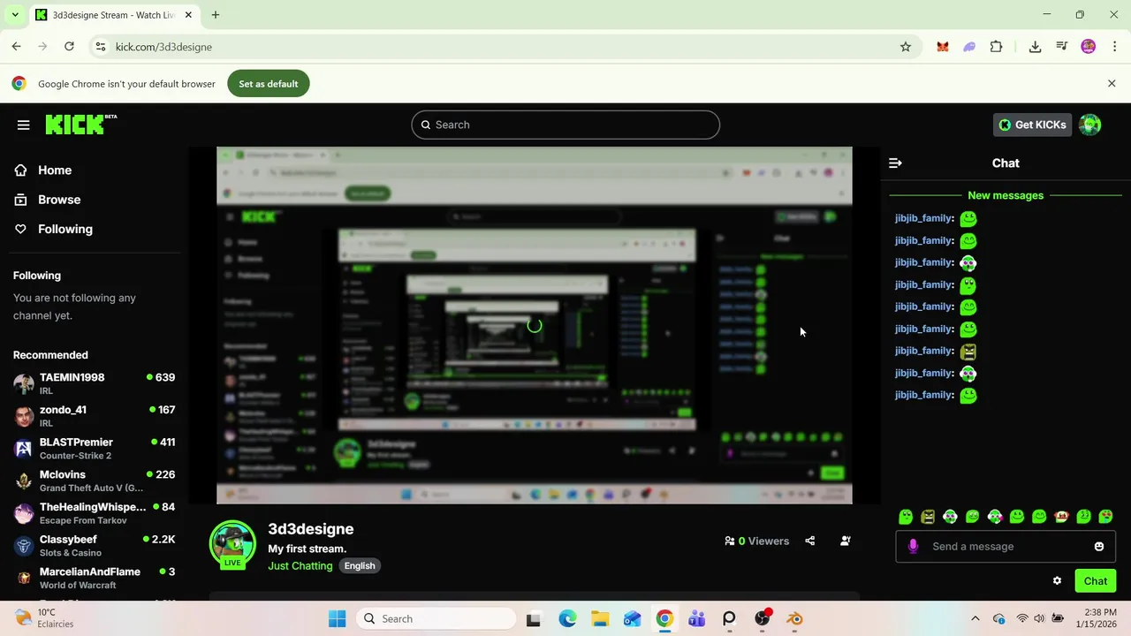Open Microsoft Teams from taskbar

tap(697, 619)
